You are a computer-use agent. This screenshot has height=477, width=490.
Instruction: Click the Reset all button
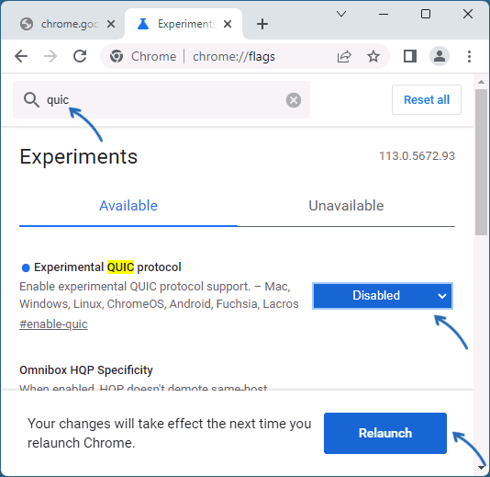[427, 100]
